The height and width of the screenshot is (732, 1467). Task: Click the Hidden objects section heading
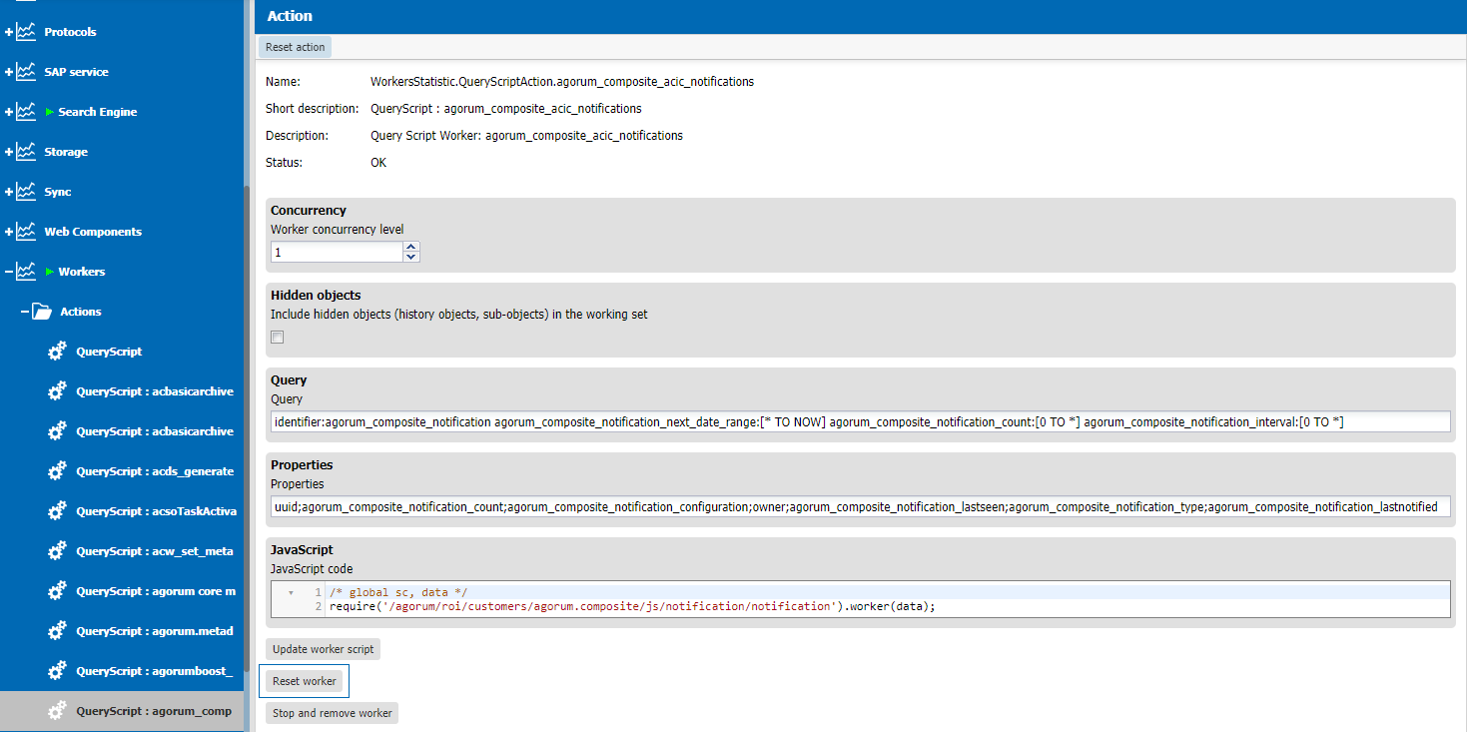316,296
